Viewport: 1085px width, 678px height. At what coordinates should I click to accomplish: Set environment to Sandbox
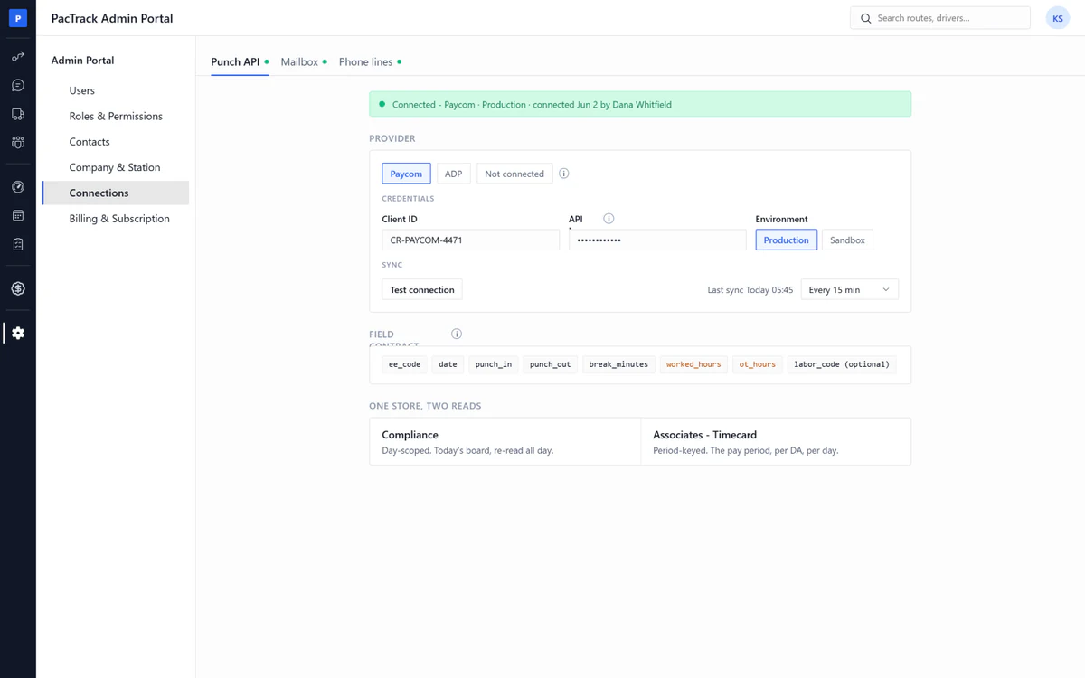(x=848, y=240)
